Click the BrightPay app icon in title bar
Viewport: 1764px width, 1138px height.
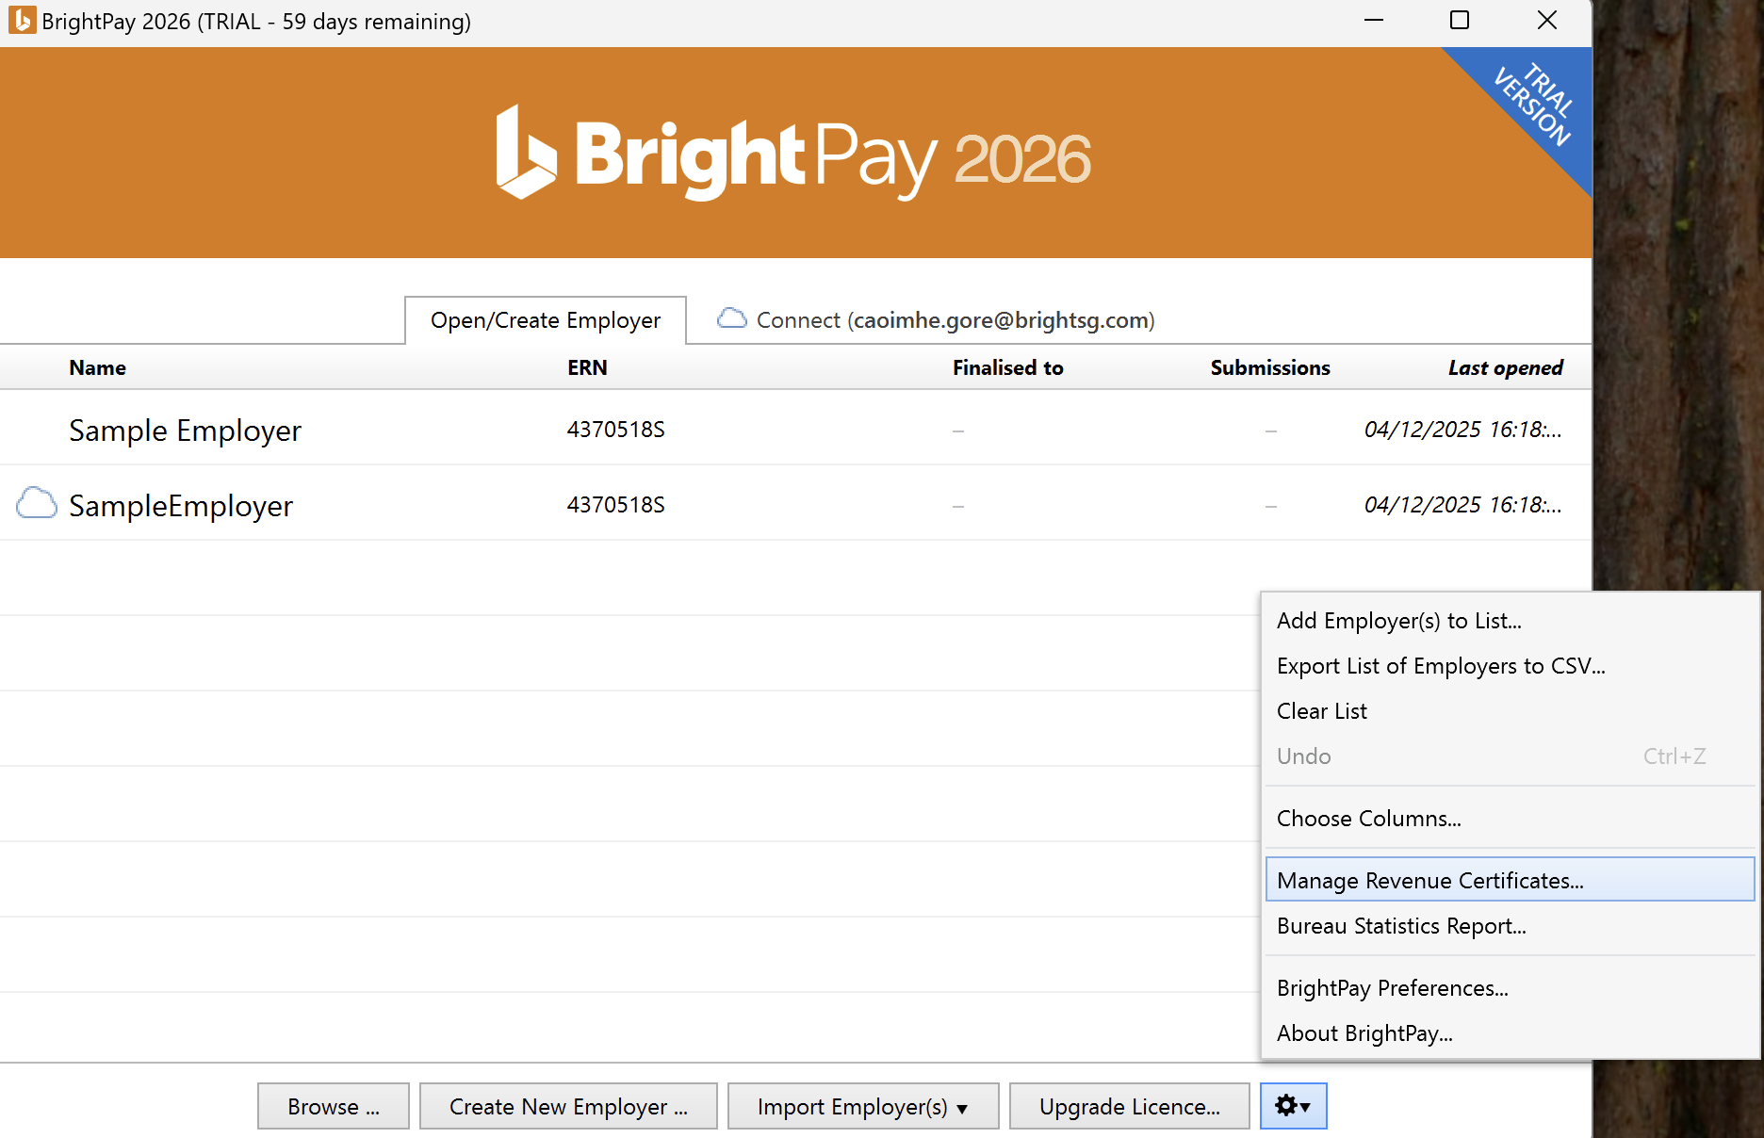tap(21, 21)
